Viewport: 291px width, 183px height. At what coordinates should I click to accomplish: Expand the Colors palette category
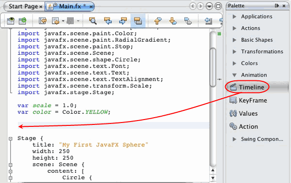tap(235, 63)
